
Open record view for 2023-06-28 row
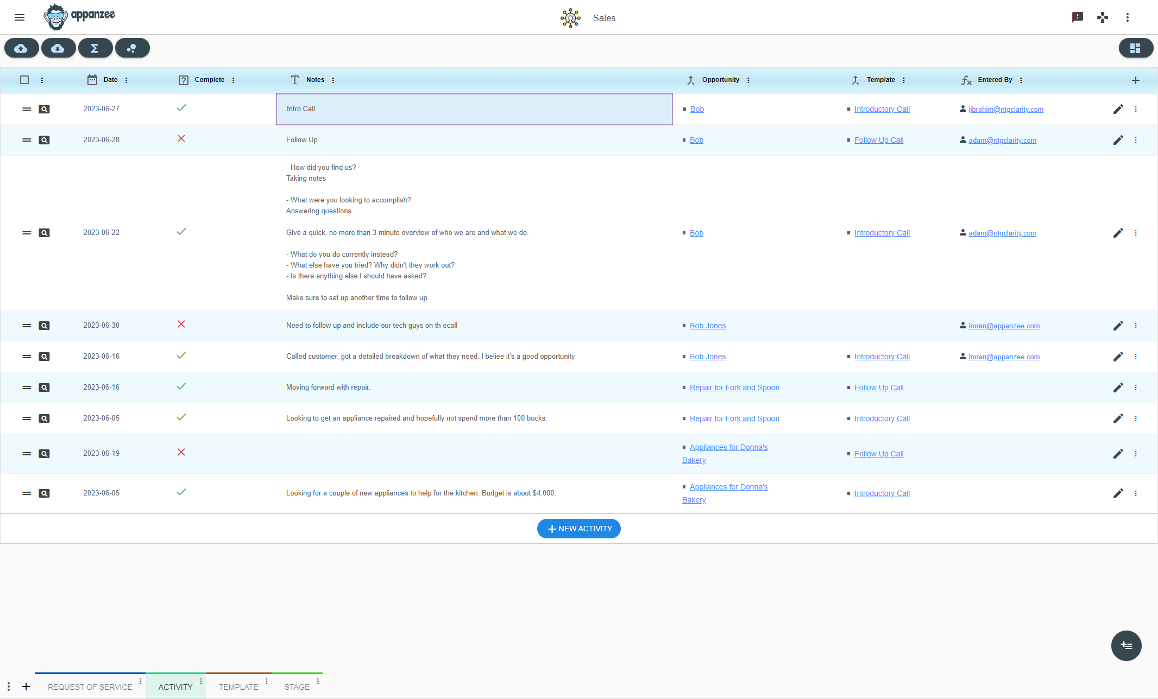tap(45, 140)
